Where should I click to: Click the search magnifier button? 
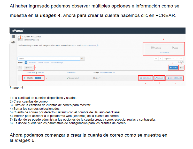82,59
